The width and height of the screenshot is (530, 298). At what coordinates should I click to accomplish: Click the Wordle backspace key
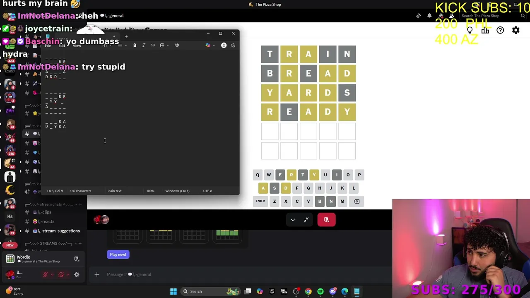tap(357, 201)
